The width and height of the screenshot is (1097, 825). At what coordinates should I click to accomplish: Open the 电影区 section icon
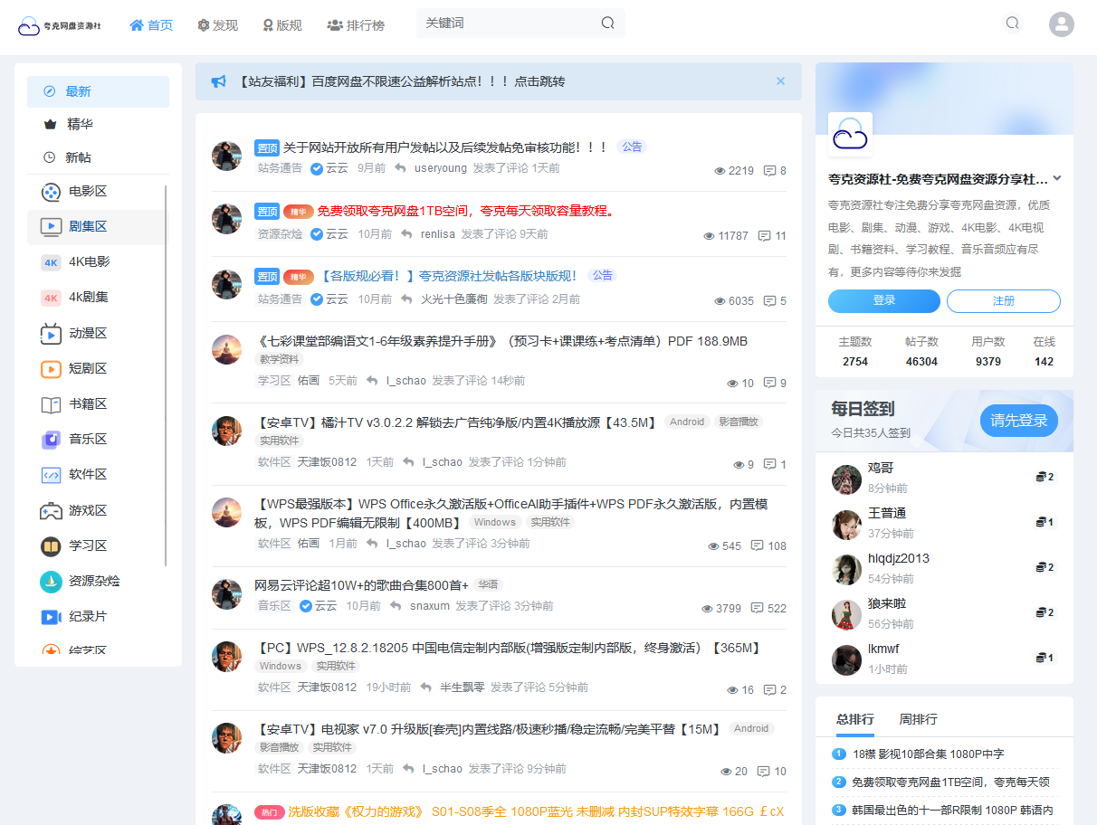pyautogui.click(x=51, y=192)
